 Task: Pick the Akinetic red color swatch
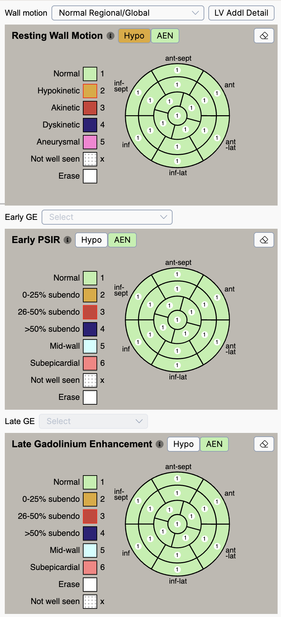pyautogui.click(x=90, y=108)
